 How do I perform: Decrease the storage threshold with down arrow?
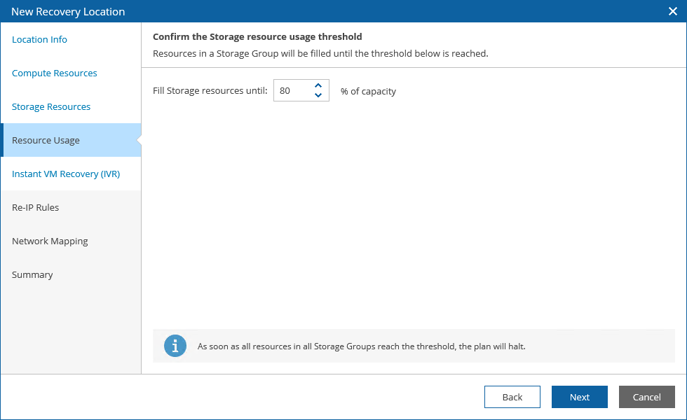tap(318, 95)
